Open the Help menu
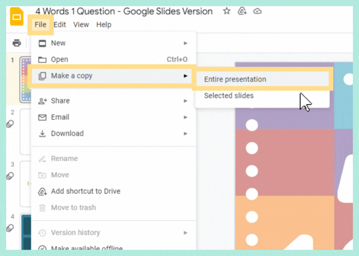 [104, 25]
